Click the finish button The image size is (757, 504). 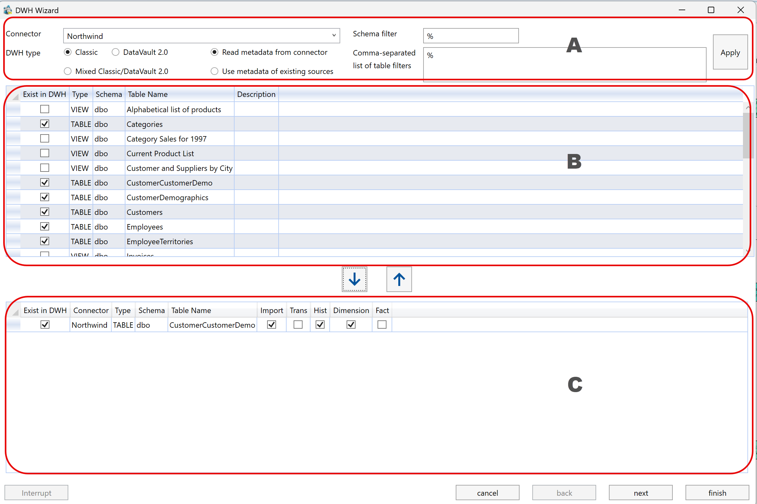(x=717, y=493)
